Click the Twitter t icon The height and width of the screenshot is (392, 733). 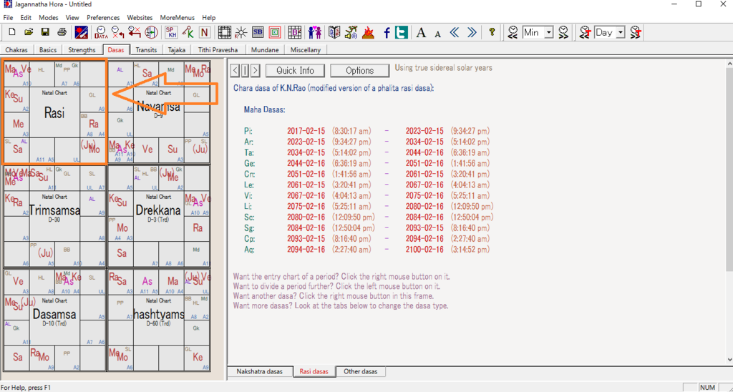point(401,32)
